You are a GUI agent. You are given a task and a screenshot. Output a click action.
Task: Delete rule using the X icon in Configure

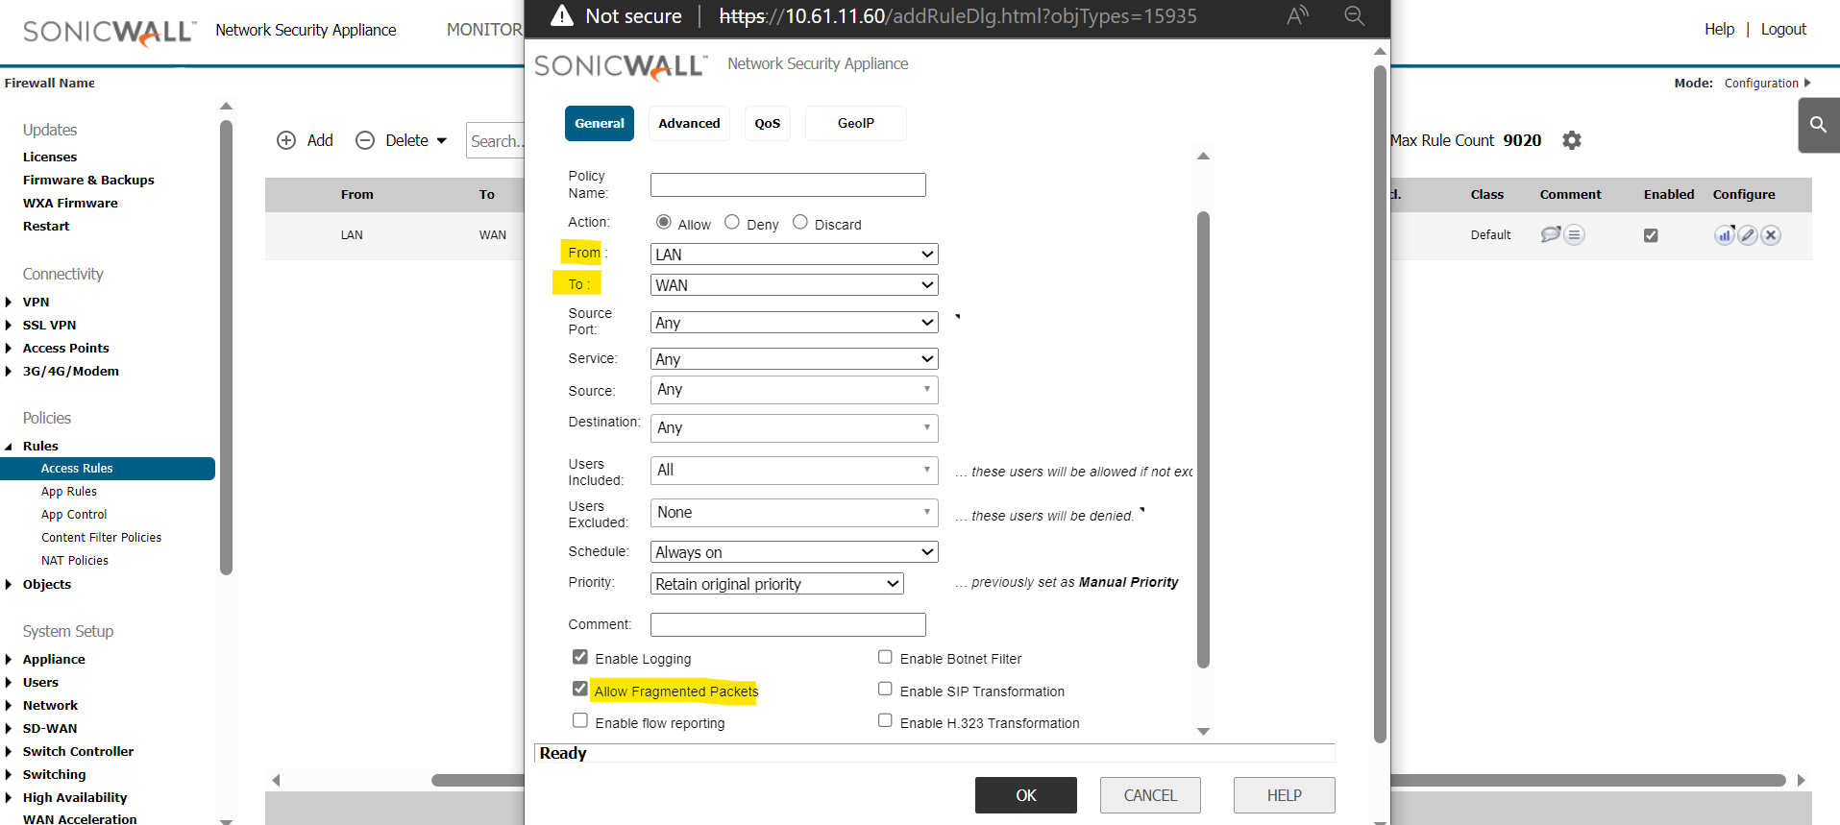pyautogui.click(x=1771, y=235)
